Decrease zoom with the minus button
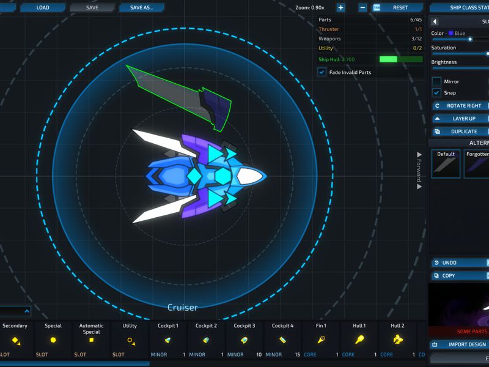 tap(362, 7)
